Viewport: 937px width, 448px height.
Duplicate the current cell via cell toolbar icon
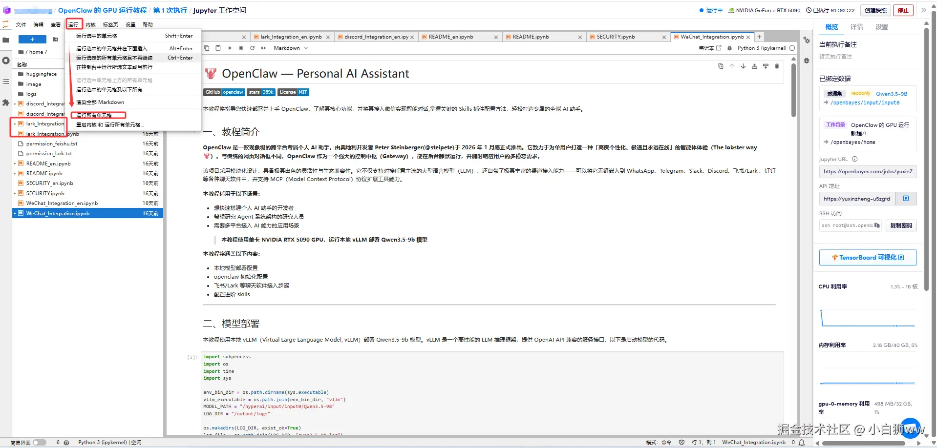point(721,66)
